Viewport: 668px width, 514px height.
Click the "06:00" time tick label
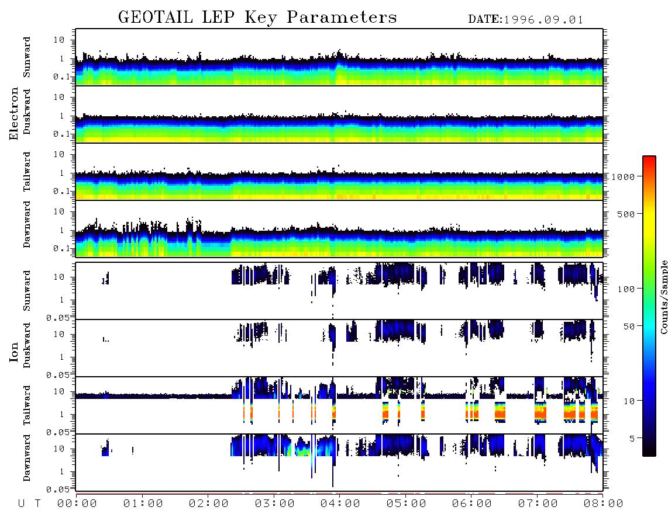pos(472,503)
